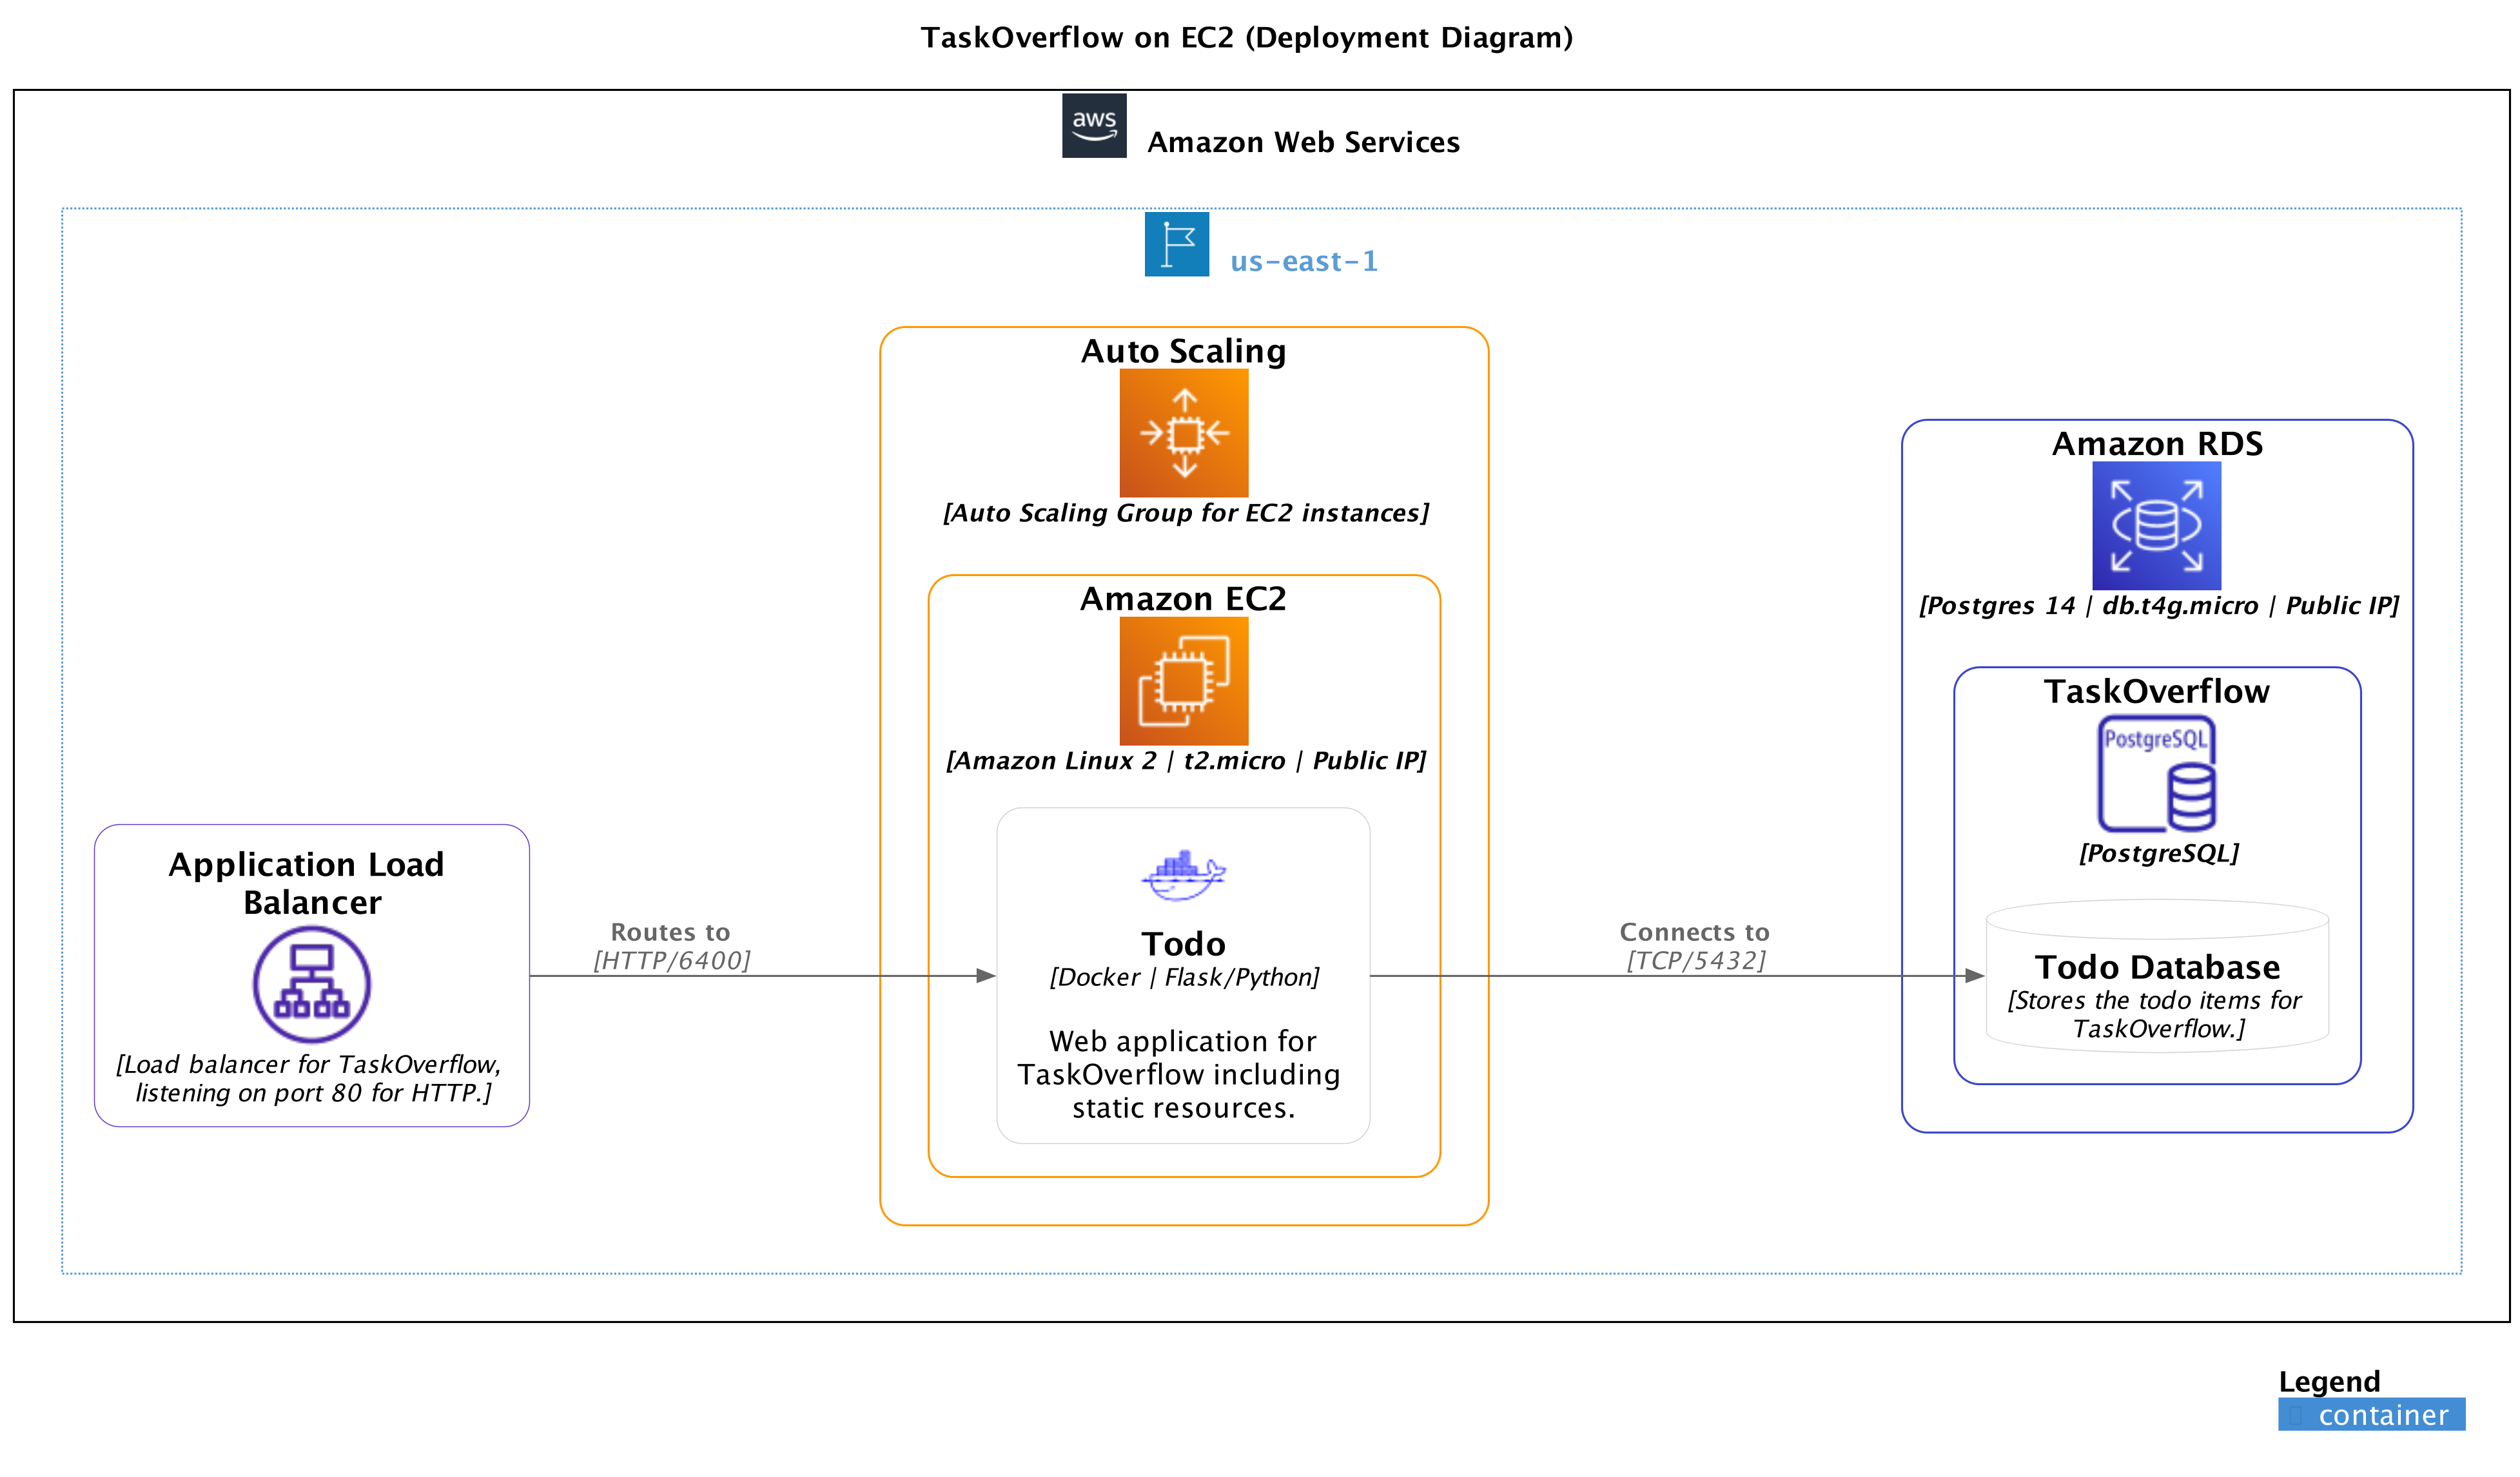Select the Amazon EC2 chip icon
Viewport: 2520px width, 1477px height.
click(1184, 681)
